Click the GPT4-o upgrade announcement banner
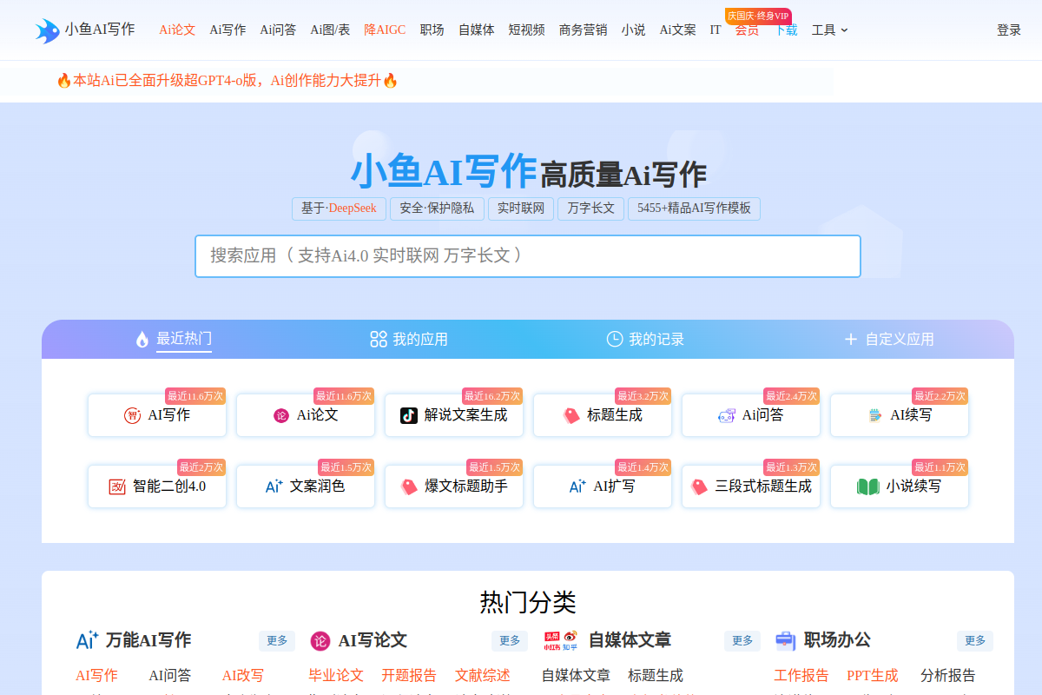Image resolution: width=1042 pixels, height=695 pixels. 228,81
